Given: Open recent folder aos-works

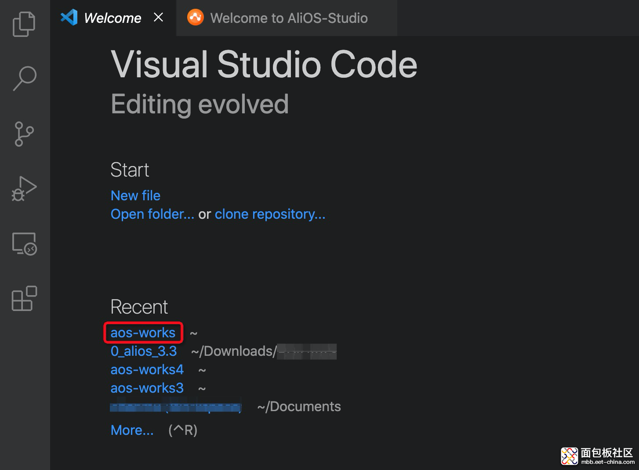Looking at the screenshot, I should click(x=143, y=333).
